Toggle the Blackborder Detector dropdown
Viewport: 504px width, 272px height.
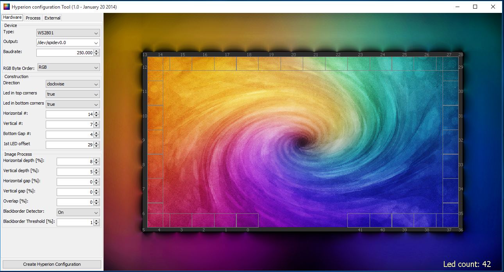click(78, 213)
